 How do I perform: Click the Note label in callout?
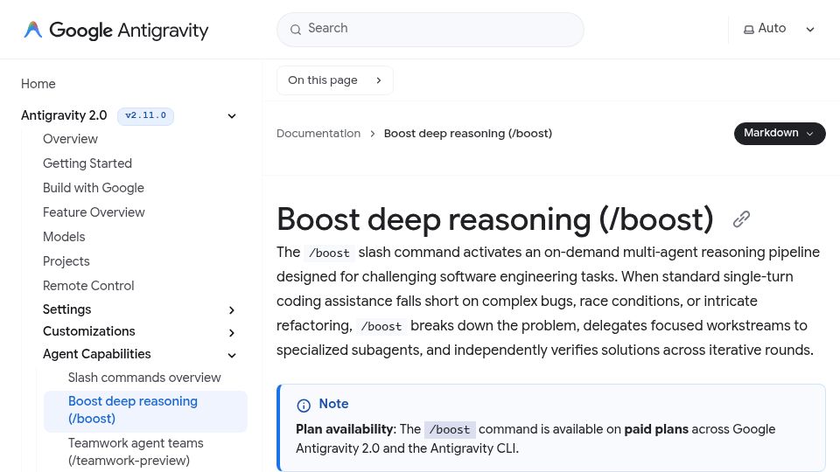click(x=333, y=404)
